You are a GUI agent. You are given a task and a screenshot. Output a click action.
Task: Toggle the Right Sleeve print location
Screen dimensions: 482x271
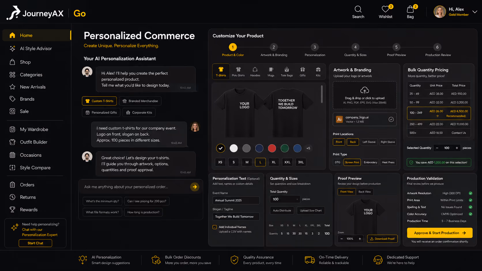388,142
